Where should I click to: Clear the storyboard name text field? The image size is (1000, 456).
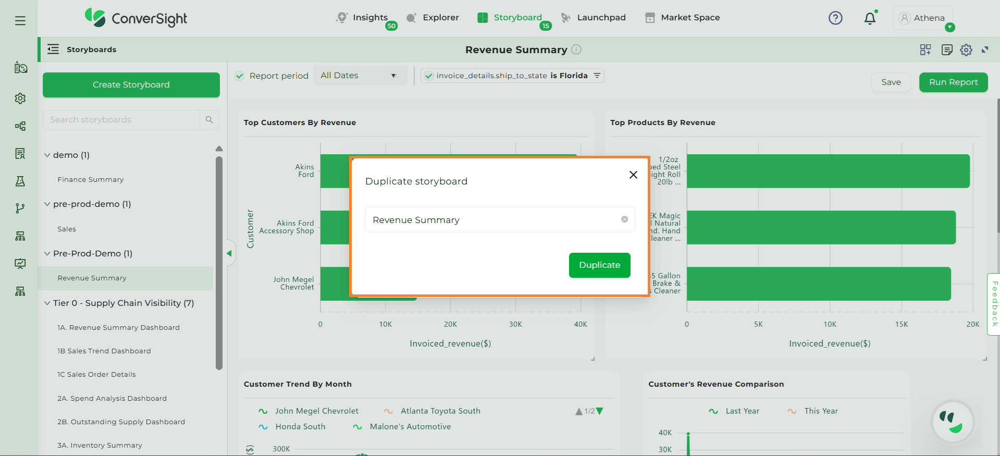(624, 219)
